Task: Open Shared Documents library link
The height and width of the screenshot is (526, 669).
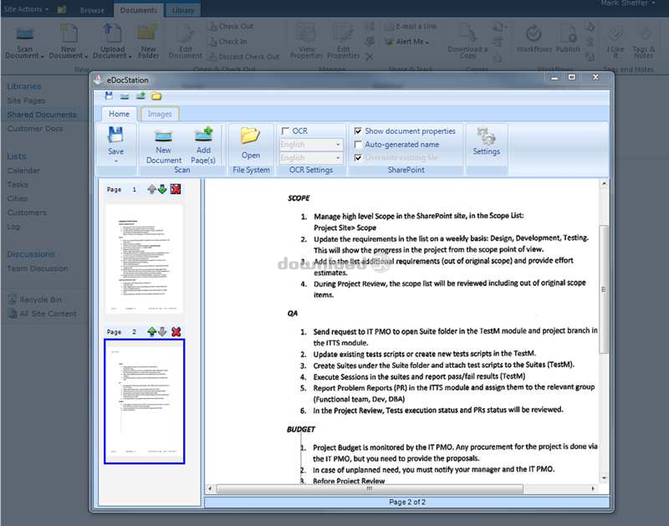Action: click(x=42, y=115)
